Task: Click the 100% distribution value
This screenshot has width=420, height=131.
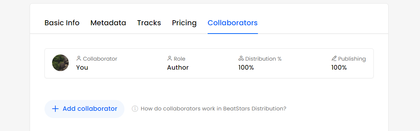Action: click(x=246, y=67)
